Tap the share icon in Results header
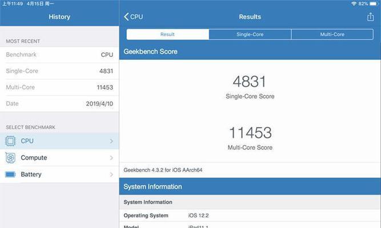This screenshot has width=381, height=228. pyautogui.click(x=370, y=17)
